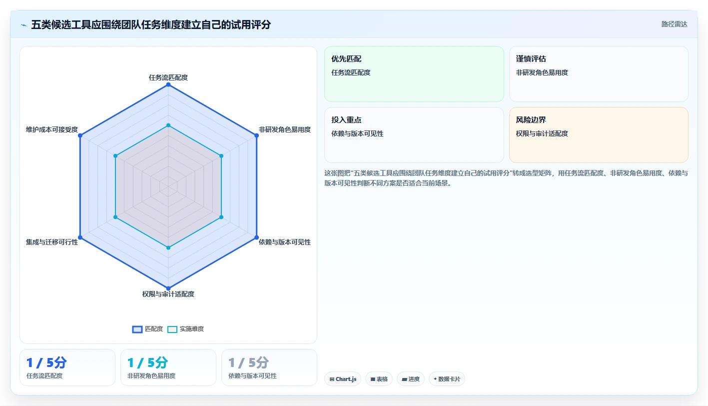Image resolution: width=708 pixels, height=406 pixels.
Task: Toggle the 实施难度 legend entry
Action: click(185, 329)
